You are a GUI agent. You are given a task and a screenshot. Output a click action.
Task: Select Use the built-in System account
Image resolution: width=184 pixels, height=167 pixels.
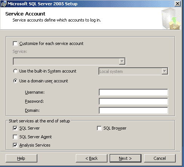[x=15, y=71]
